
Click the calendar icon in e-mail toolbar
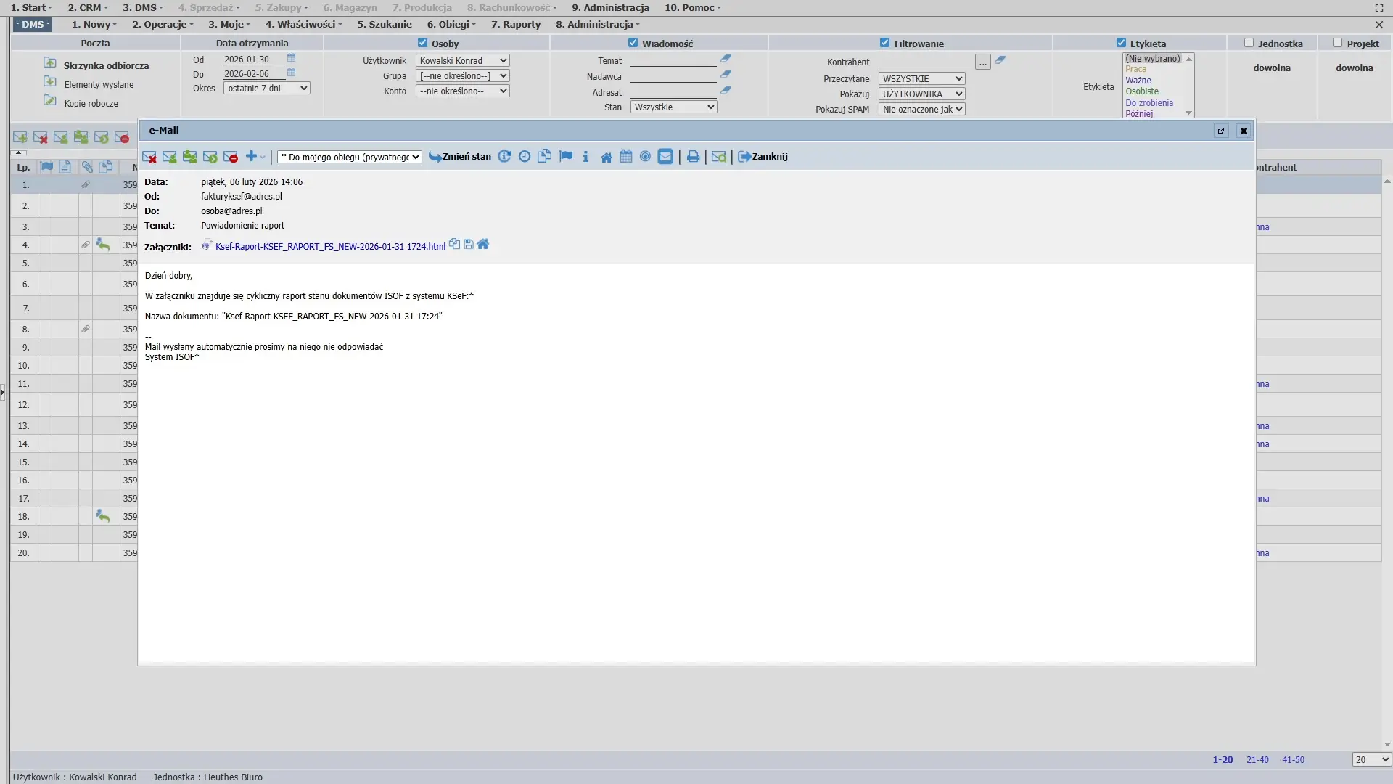tap(626, 157)
